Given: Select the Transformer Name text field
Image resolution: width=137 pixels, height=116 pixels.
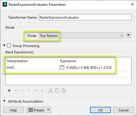Looking at the screenshot, I should [85, 17].
